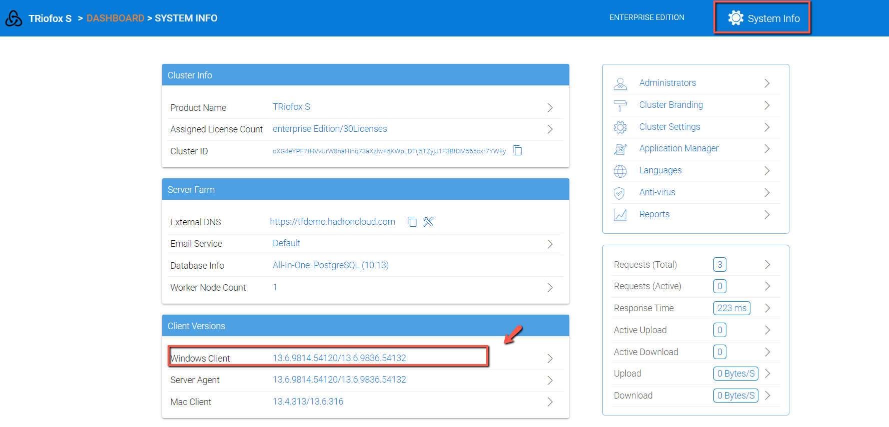
Task: Click the Upload 0 Bytes/S badge
Action: point(735,374)
